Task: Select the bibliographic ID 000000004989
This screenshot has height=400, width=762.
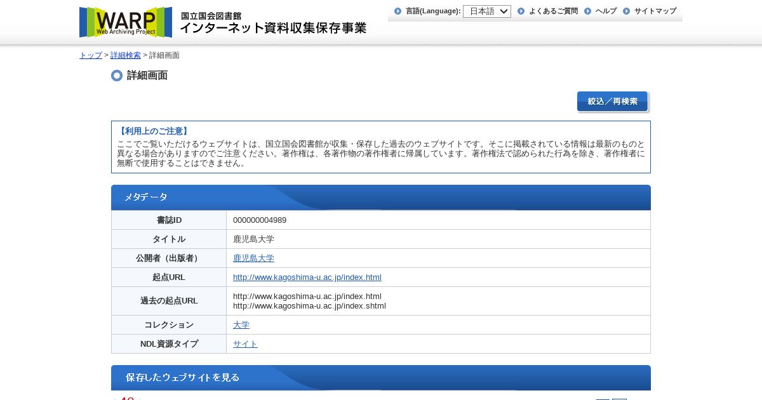Action: click(x=260, y=220)
